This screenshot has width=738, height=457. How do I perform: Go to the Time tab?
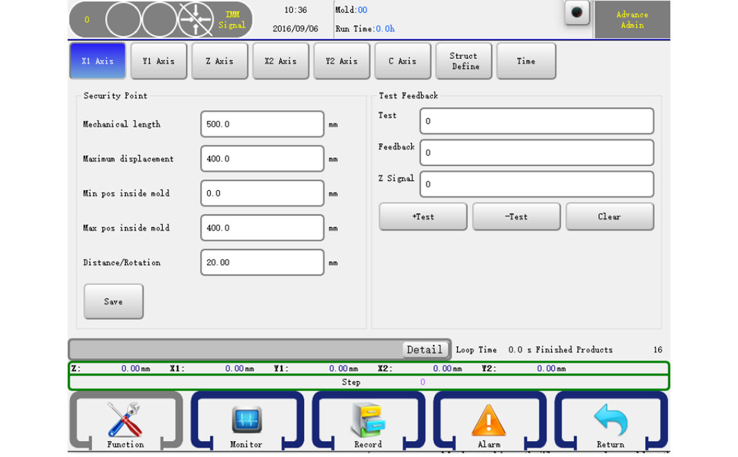tap(526, 61)
